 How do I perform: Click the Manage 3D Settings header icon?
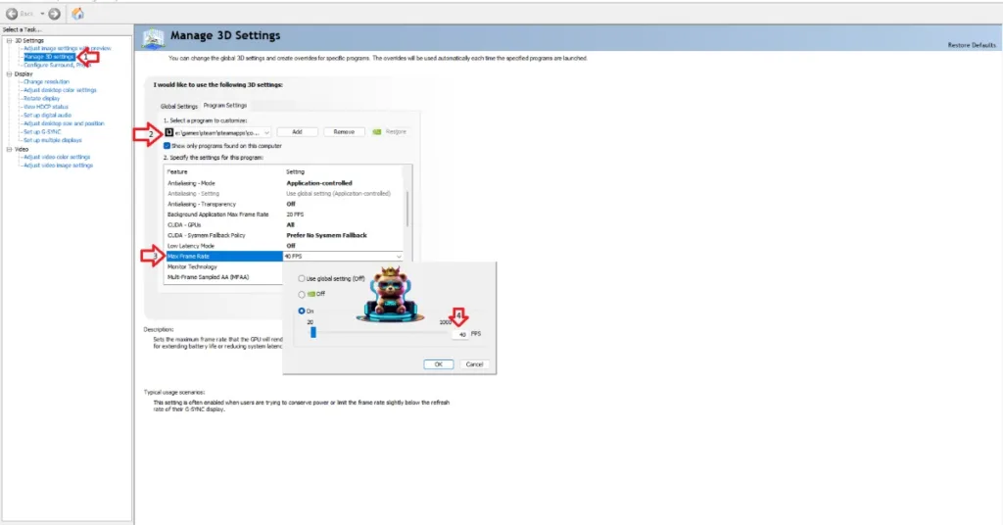154,38
